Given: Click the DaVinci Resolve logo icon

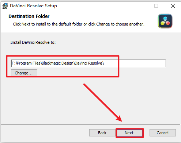Looking at the screenshot, I should tap(165, 21).
